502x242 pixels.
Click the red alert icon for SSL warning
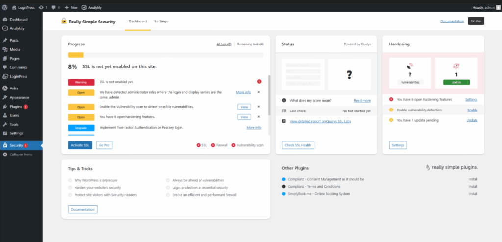pyautogui.click(x=259, y=82)
